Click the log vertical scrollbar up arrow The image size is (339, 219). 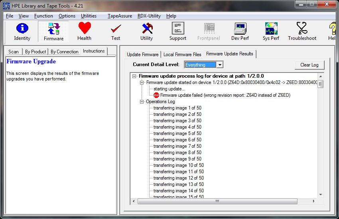[x=321, y=76]
